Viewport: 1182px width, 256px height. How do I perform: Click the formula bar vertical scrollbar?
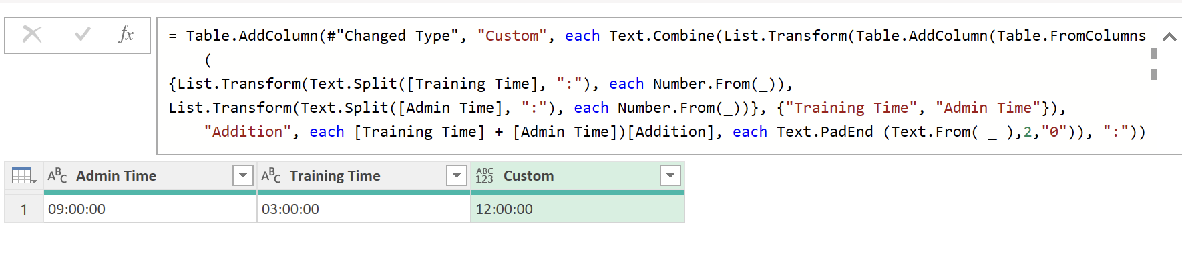click(1153, 64)
